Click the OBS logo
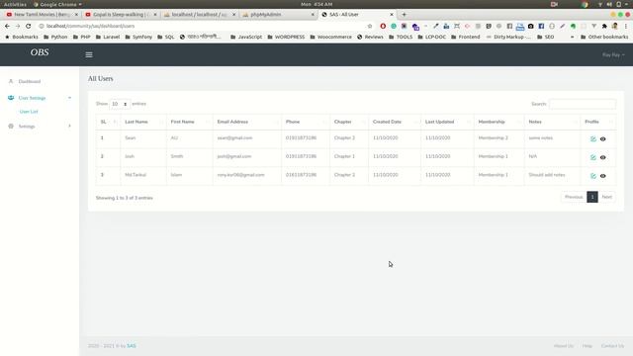Viewport: 633px width, 356px height. click(x=40, y=52)
